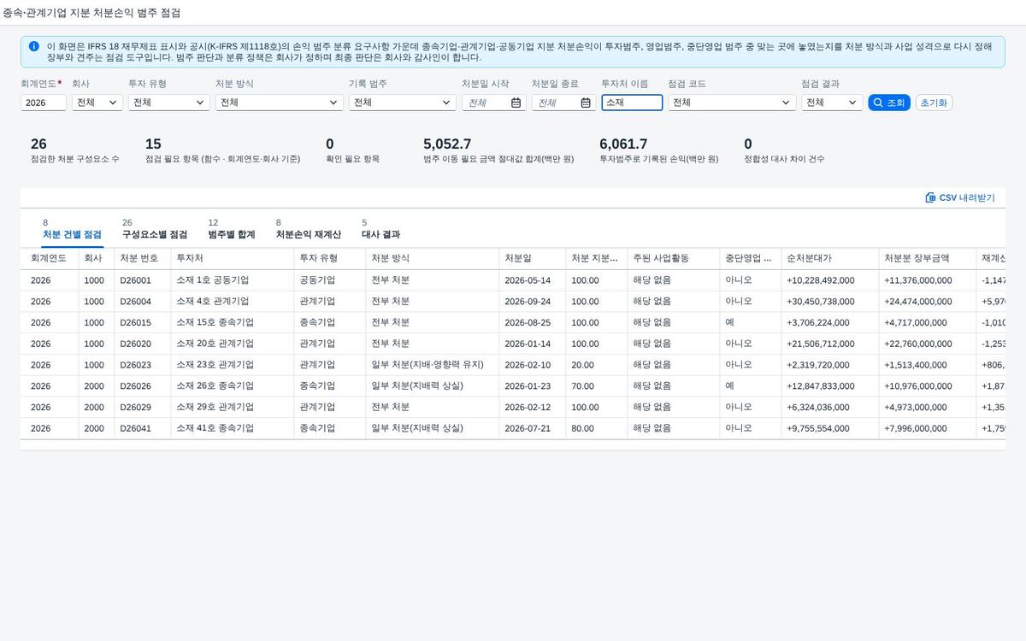Click the 투자처 column header

pyautogui.click(x=233, y=258)
